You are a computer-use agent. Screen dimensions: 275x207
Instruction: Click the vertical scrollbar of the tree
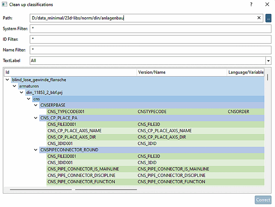click(x=267, y=77)
